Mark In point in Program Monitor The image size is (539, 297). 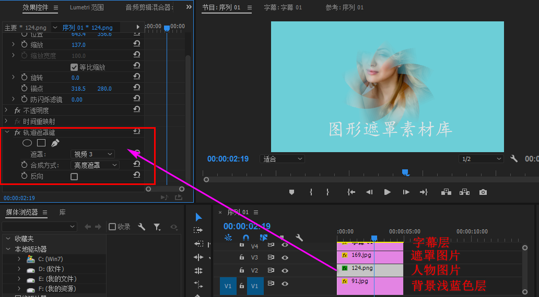311,192
